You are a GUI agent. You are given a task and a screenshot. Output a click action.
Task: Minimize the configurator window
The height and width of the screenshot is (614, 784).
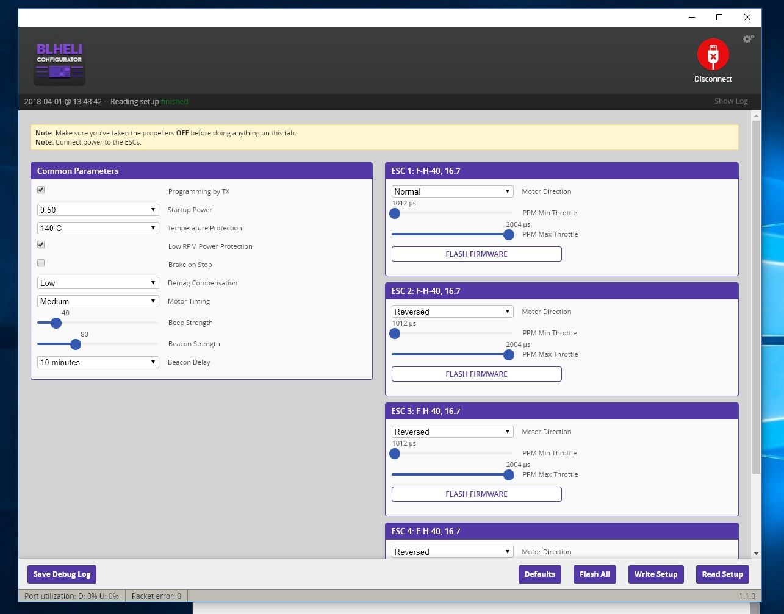(691, 17)
